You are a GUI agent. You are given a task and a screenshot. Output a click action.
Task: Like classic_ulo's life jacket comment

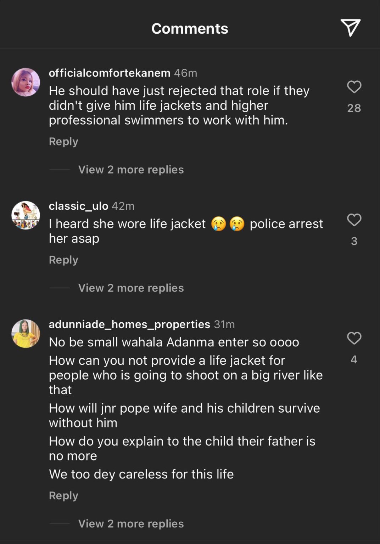[354, 220]
